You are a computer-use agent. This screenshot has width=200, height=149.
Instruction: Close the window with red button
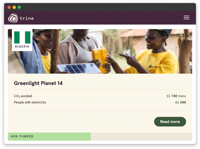[9, 7]
